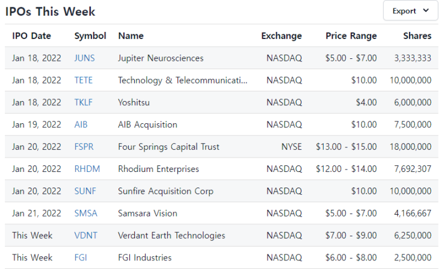
Task: Sort by Shares column header
Action: coord(417,36)
